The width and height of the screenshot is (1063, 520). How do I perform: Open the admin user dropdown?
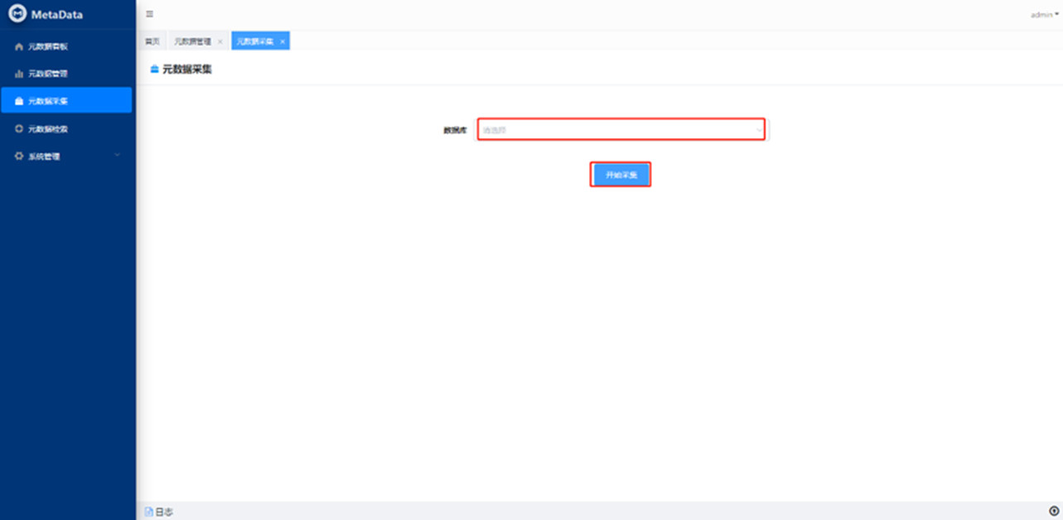click(x=1044, y=14)
